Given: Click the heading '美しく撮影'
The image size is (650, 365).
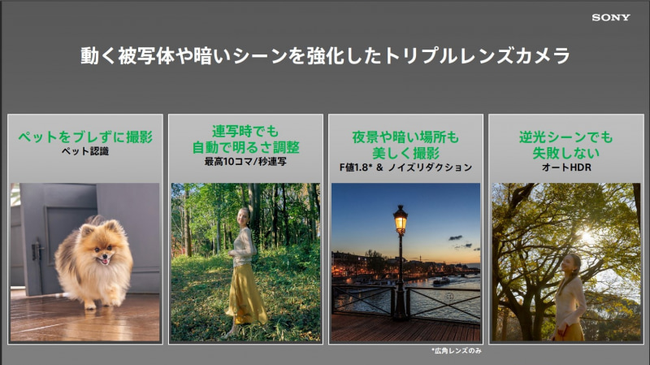Looking at the screenshot, I should point(405,153).
